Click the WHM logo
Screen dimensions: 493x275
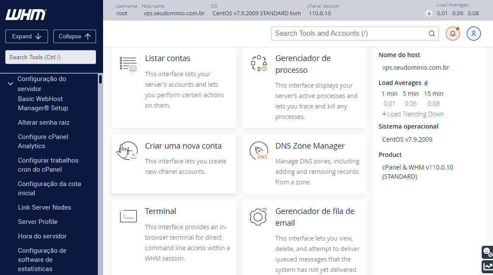tap(25, 14)
